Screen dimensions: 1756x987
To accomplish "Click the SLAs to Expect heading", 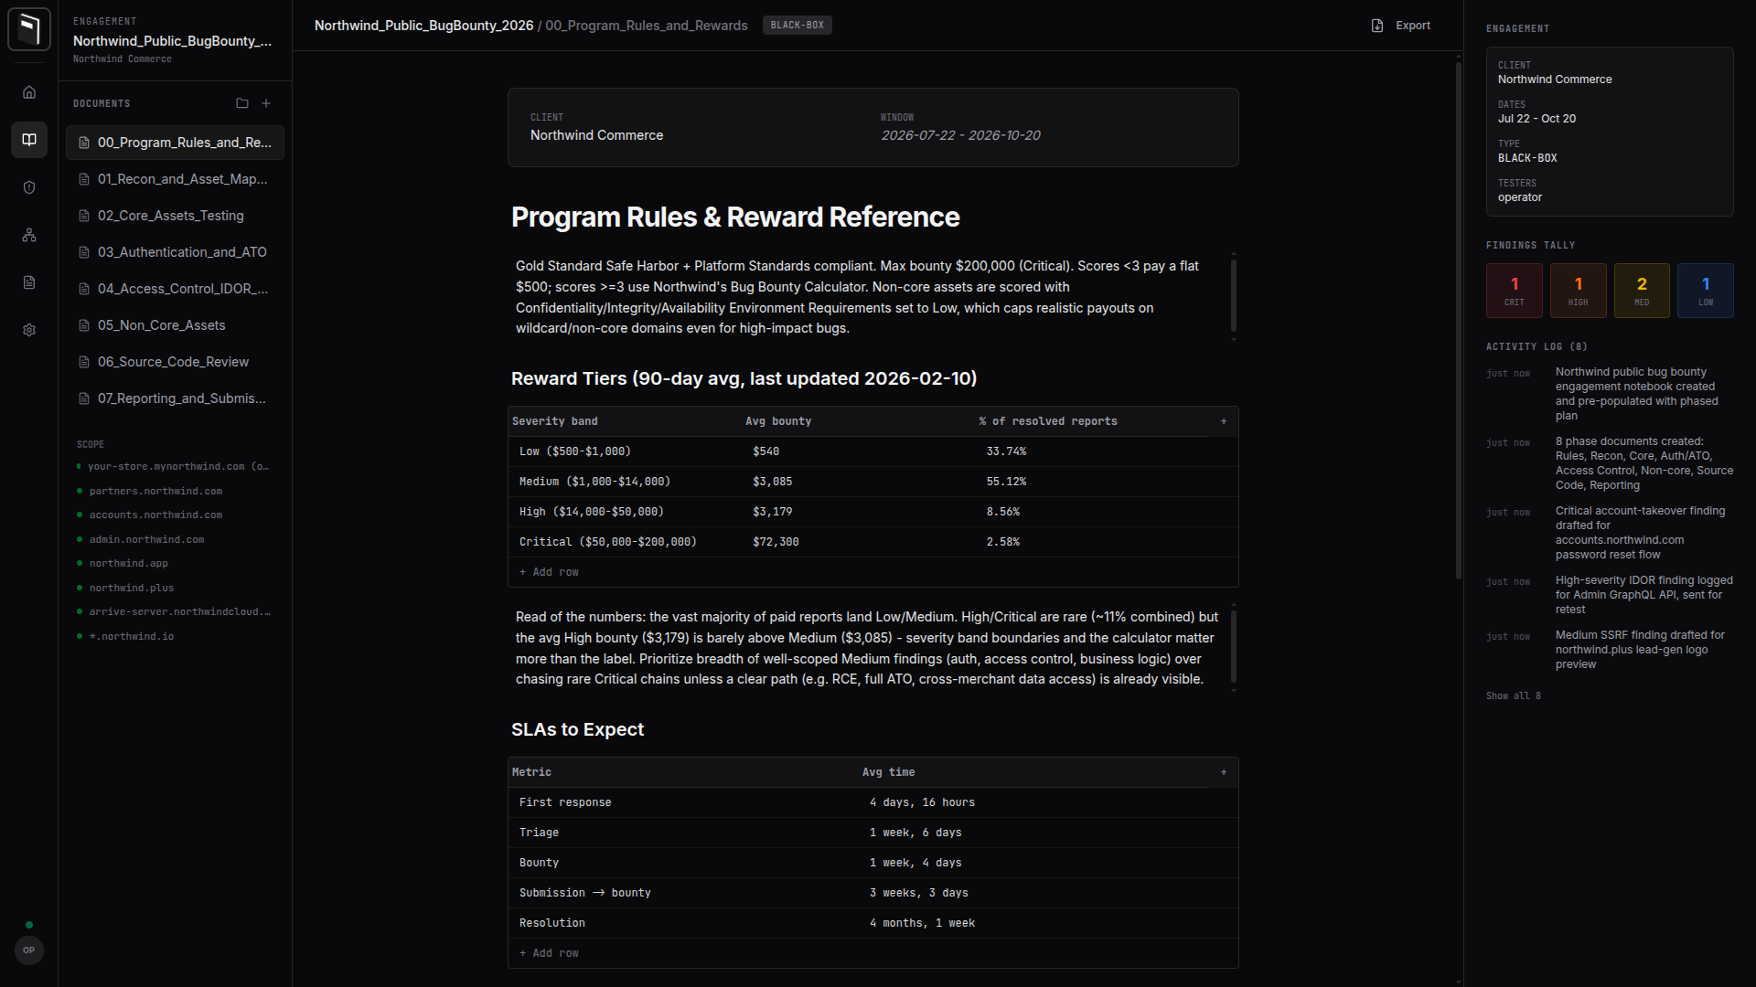I will 577,729.
